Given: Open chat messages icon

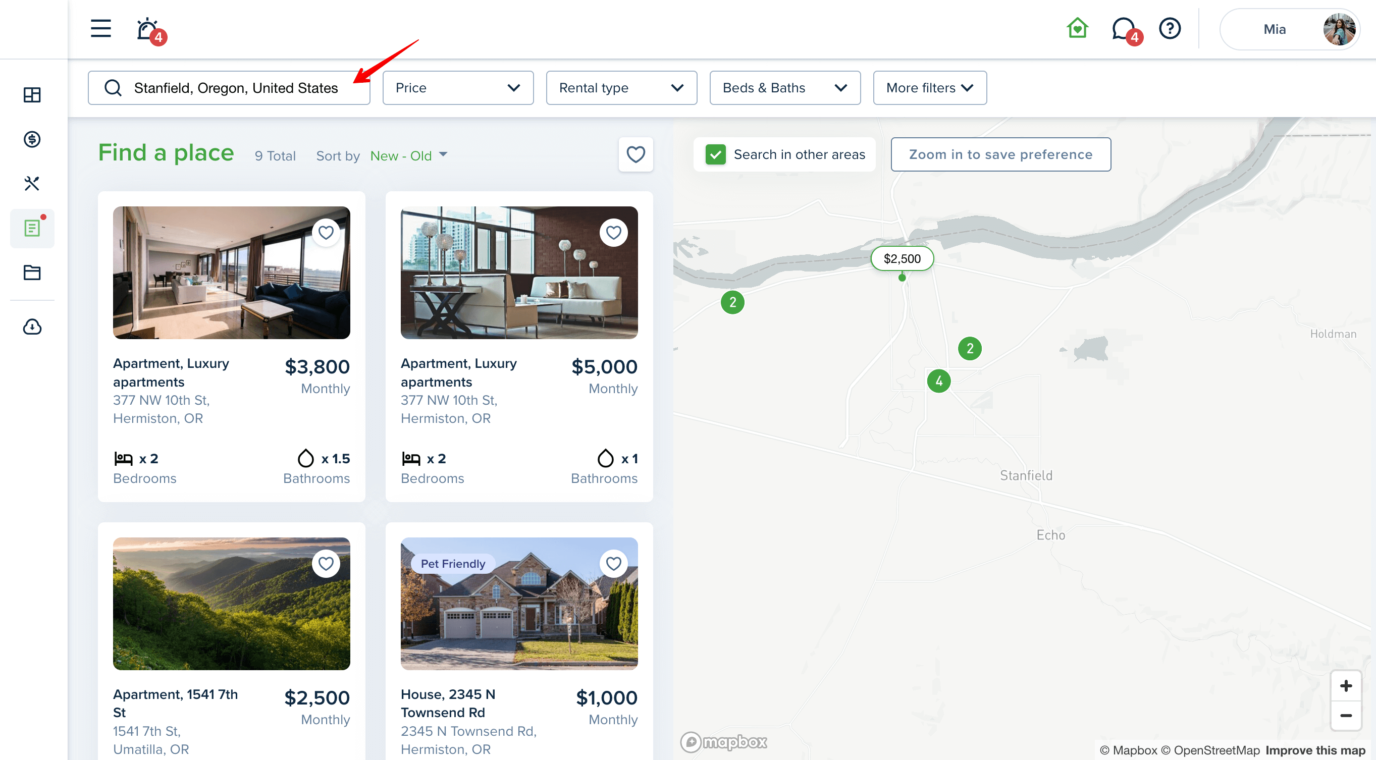Looking at the screenshot, I should pos(1124,29).
